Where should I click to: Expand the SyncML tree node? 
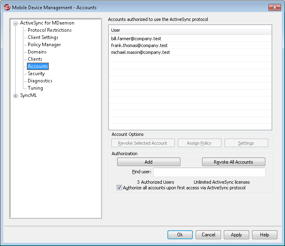[16, 96]
